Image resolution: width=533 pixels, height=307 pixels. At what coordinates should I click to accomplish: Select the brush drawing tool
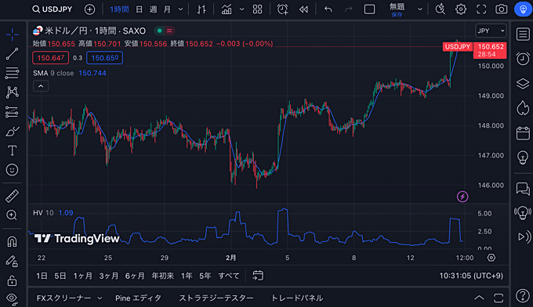pyautogui.click(x=13, y=131)
